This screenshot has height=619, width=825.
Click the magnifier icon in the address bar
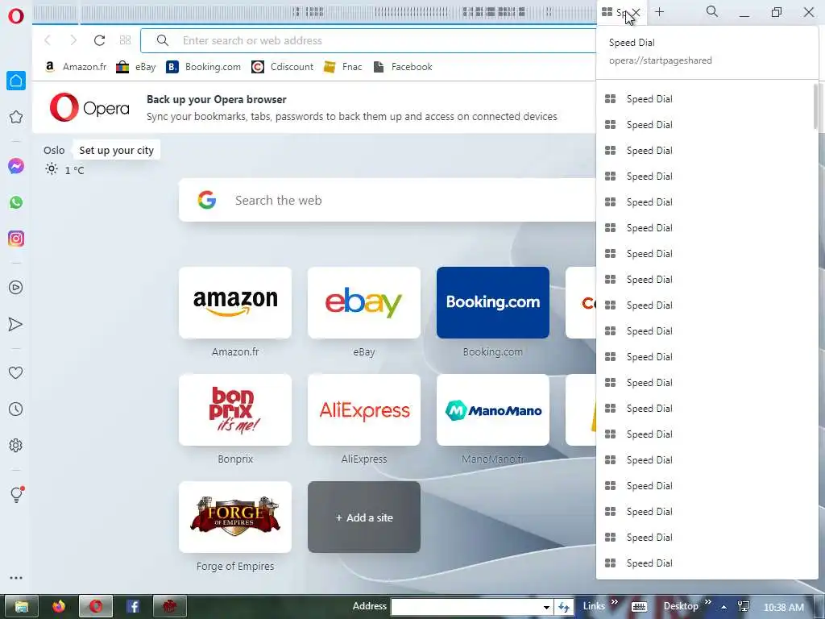[163, 40]
